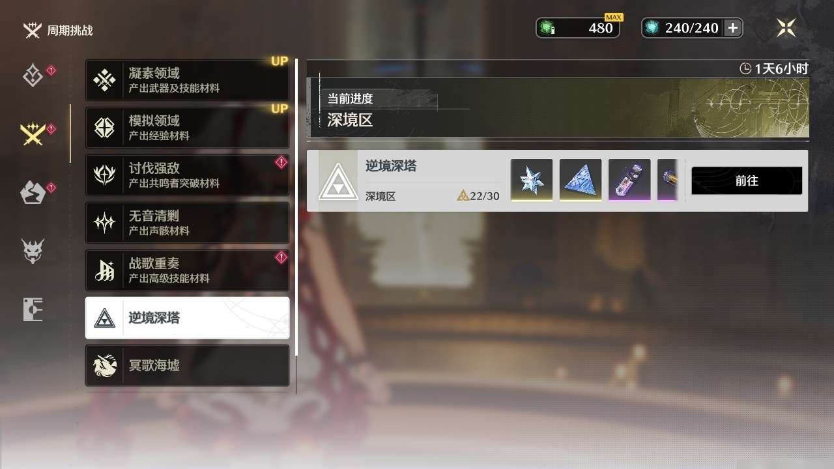Select 凝素领域 challenge entry
834x469 pixels.
187,80
